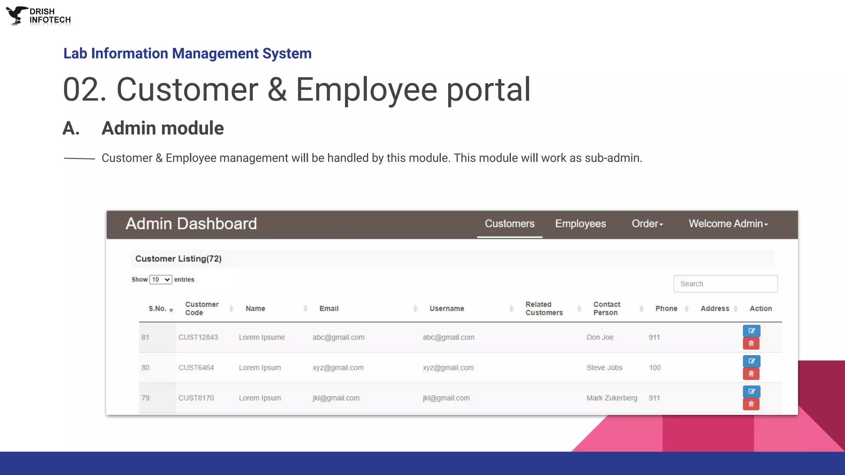Click the Don Joe contact cell

(600, 337)
